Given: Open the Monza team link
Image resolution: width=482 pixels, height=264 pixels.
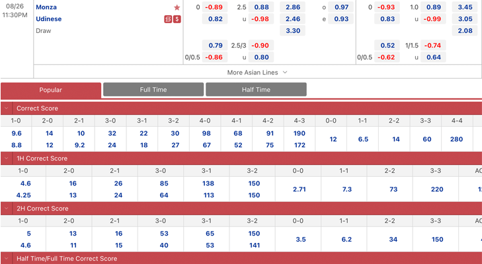Looking at the screenshot, I should [x=46, y=7].
